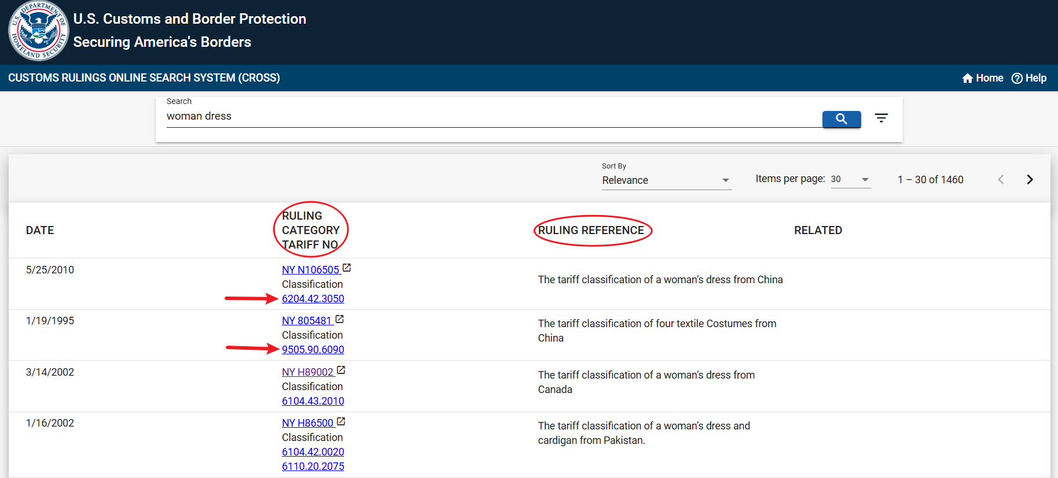Open tariff number 9505.90.6090
Image resolution: width=1058 pixels, height=478 pixels.
point(313,350)
